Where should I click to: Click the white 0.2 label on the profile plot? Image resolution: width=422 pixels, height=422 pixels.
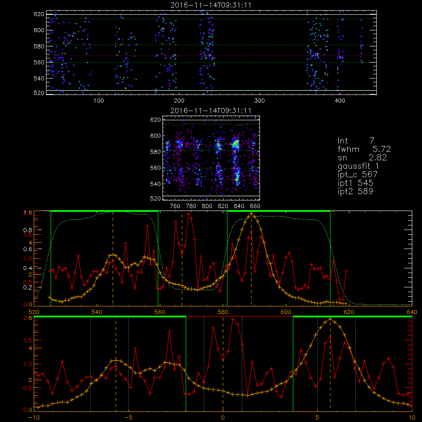(x=28, y=287)
